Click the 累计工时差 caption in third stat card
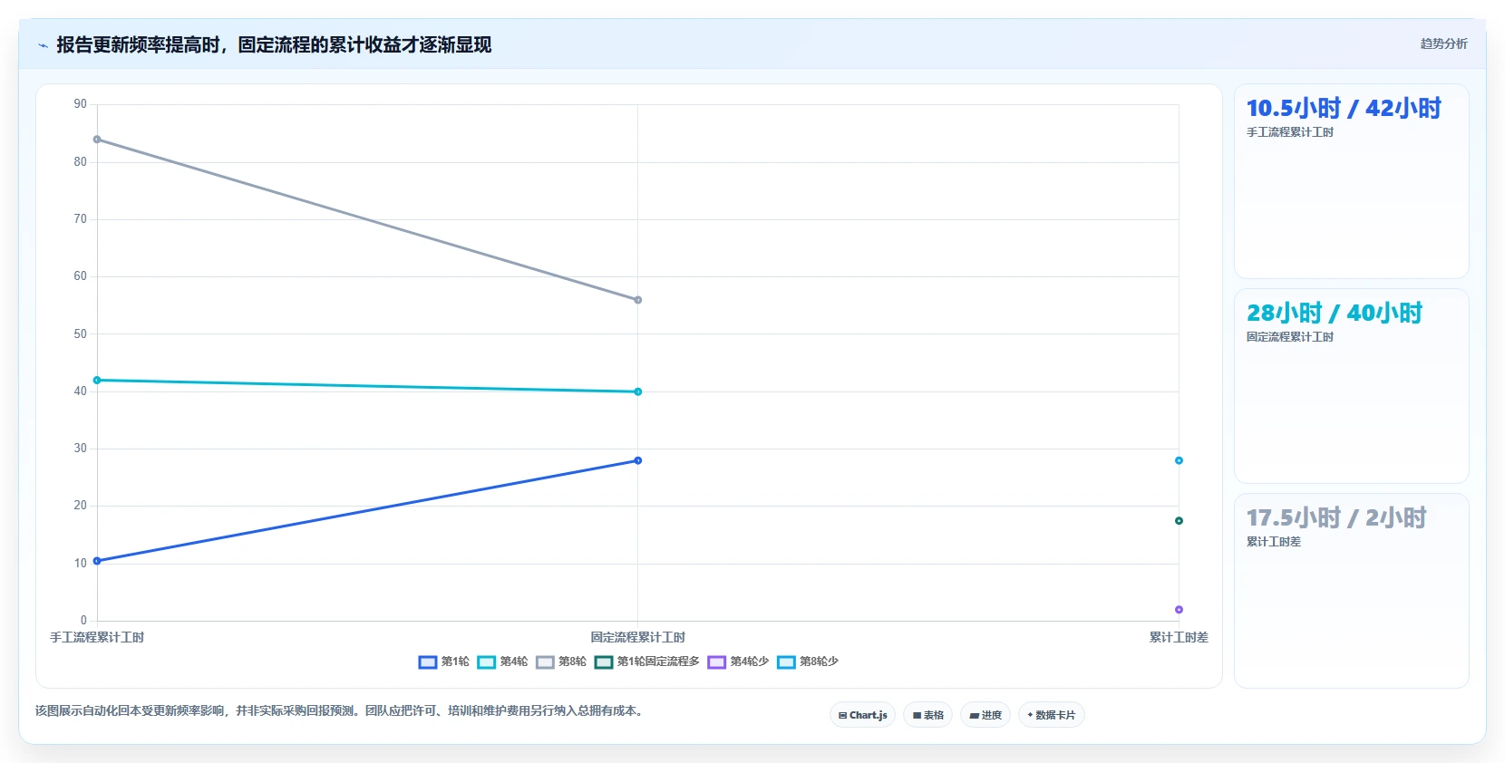Screen dimensions: 1505x763 1274,542
